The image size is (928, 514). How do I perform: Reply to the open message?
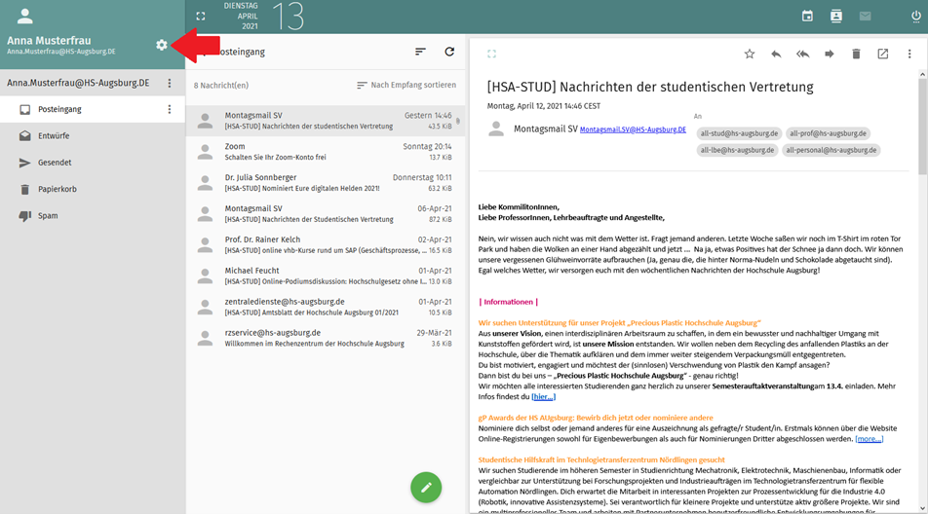(x=776, y=55)
